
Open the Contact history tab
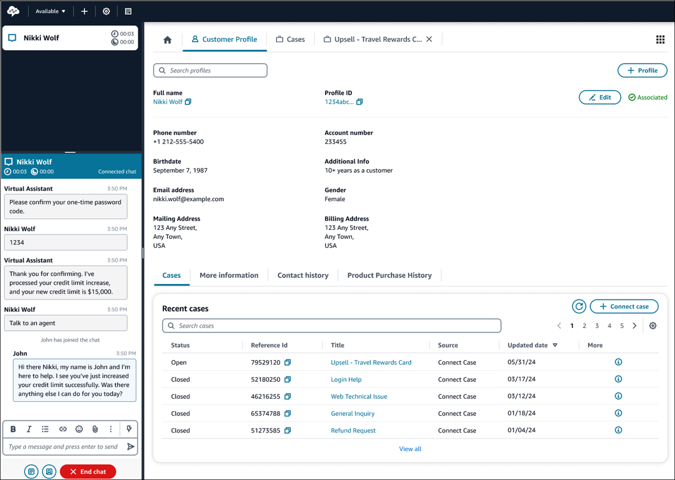click(x=303, y=275)
